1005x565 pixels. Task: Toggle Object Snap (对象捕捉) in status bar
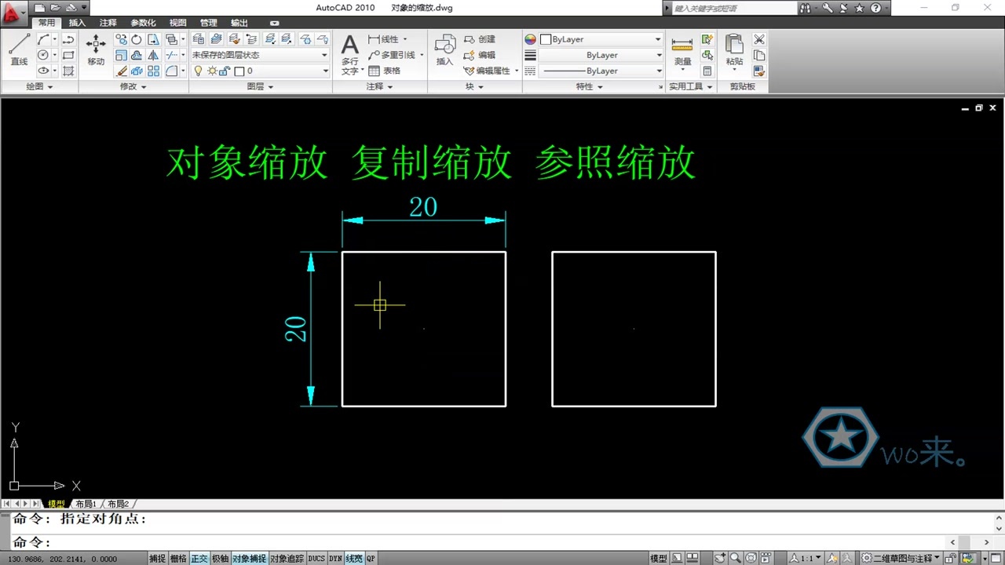(x=249, y=558)
